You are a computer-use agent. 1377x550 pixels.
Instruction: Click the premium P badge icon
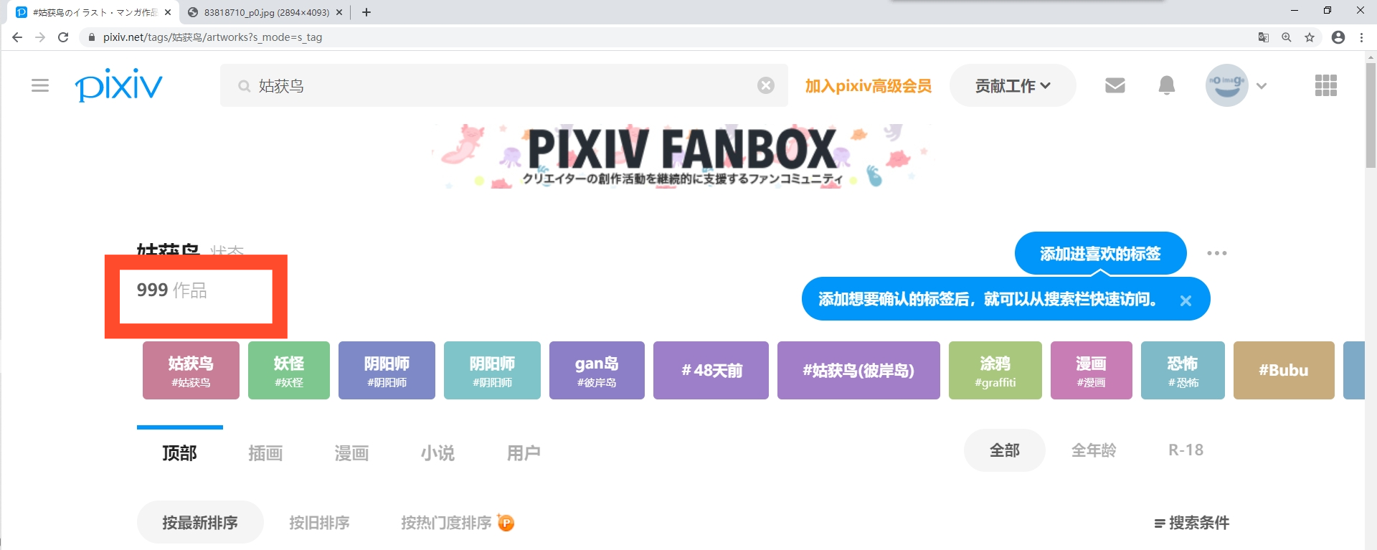(x=506, y=523)
